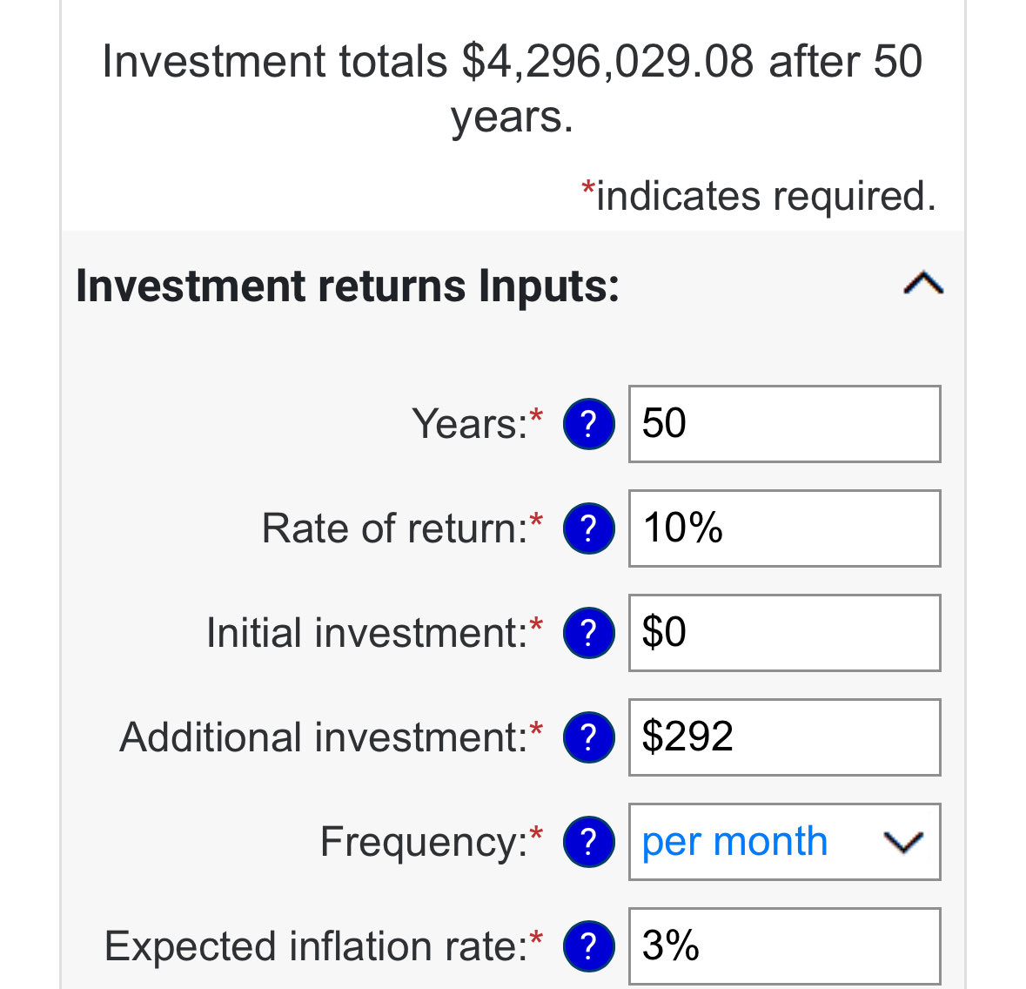Screen dimensions: 1026x989
Task: Click the 'Additional investment:' label text
Action: click(324, 737)
